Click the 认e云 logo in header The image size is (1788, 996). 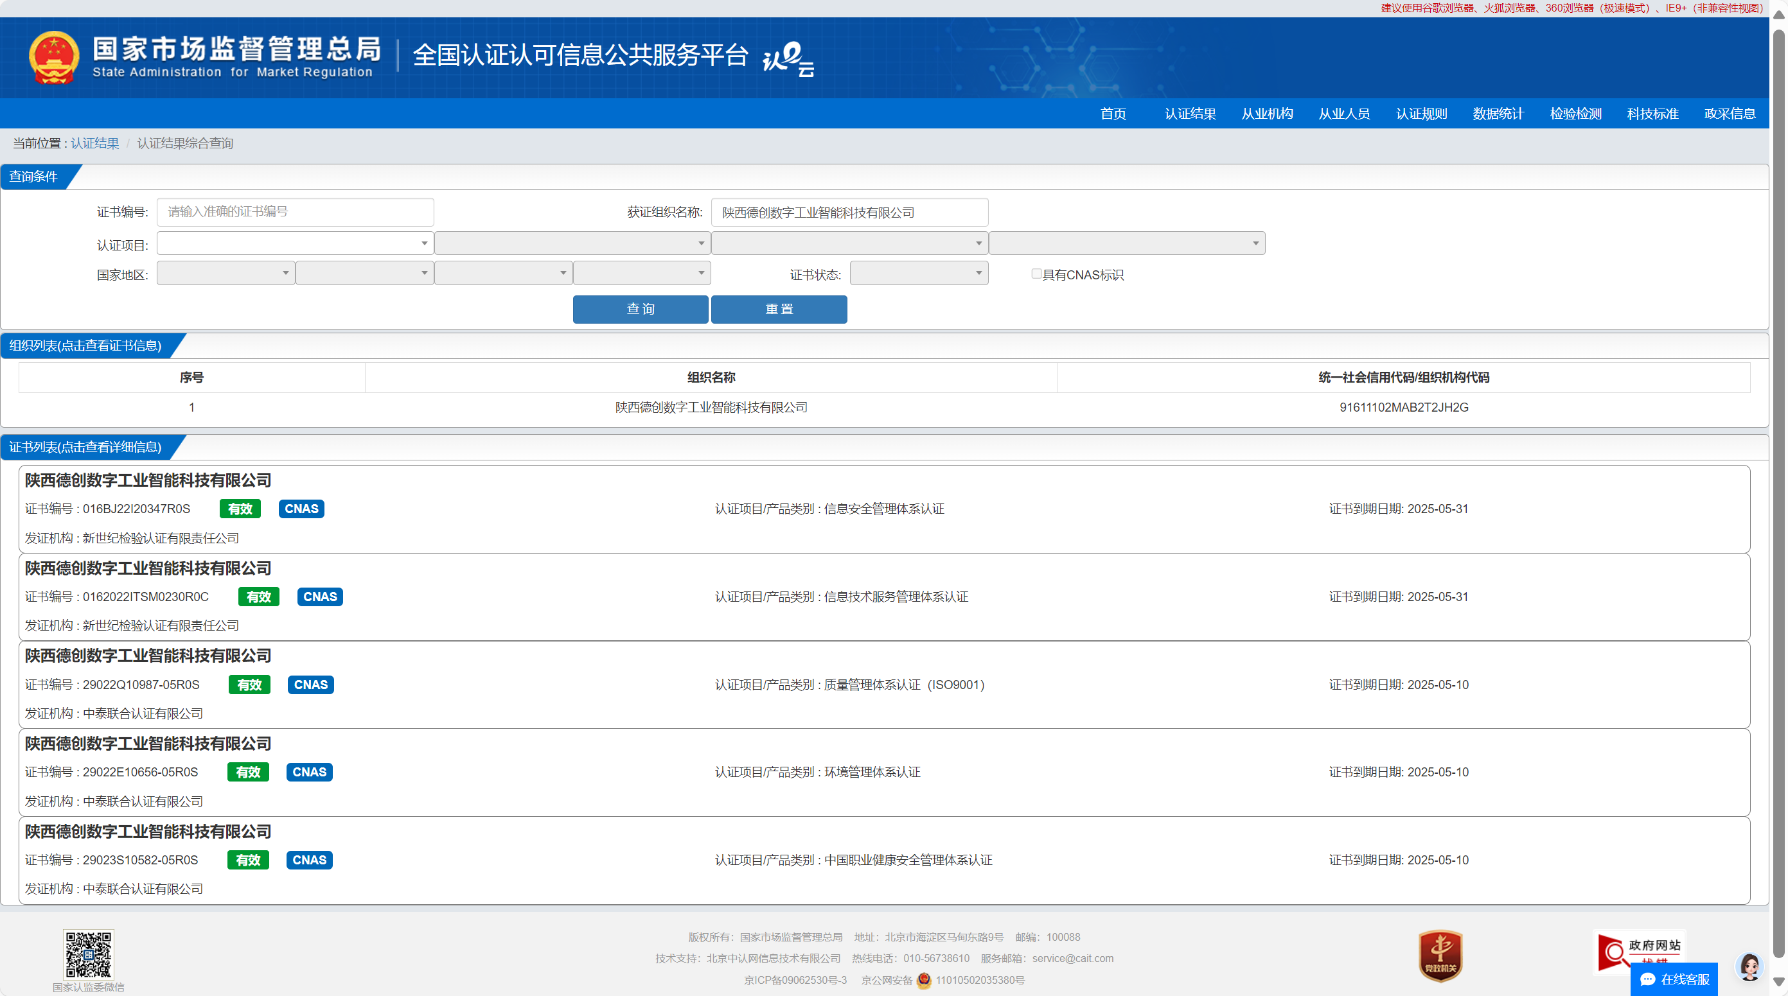click(788, 59)
